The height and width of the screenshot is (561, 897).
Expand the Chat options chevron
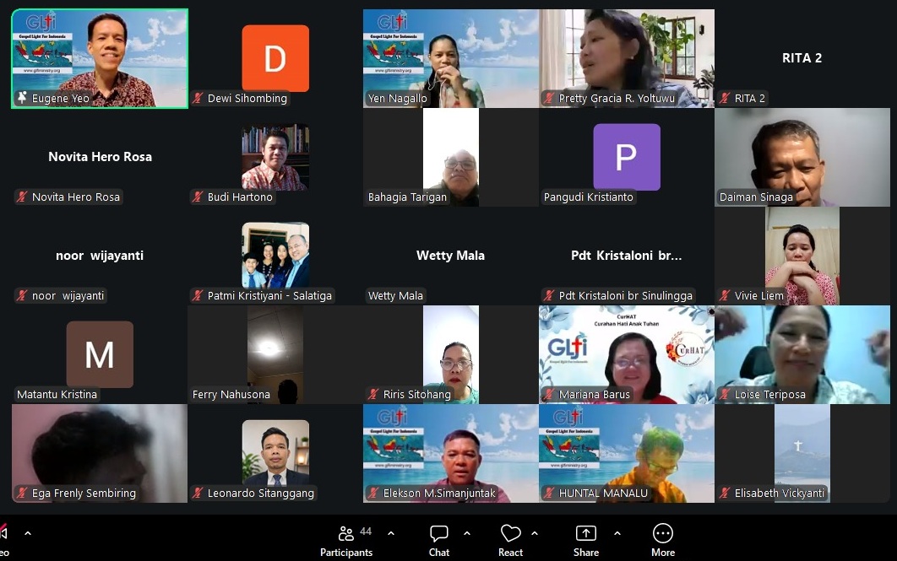point(467,533)
